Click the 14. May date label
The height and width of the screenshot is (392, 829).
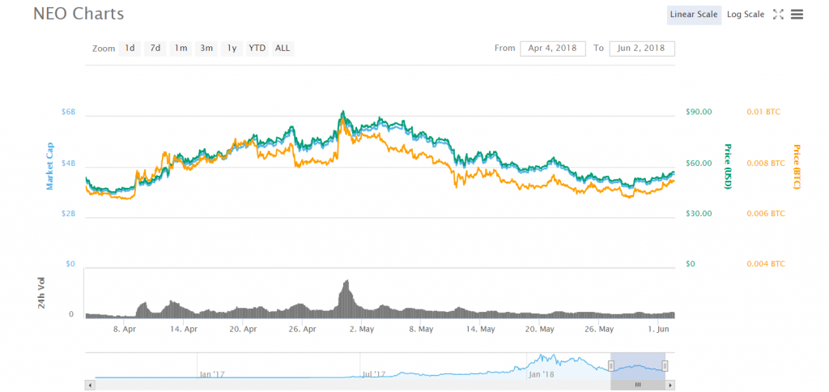479,329
